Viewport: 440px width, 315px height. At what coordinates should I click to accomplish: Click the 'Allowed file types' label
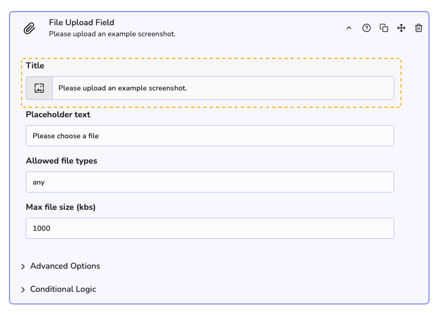click(62, 161)
